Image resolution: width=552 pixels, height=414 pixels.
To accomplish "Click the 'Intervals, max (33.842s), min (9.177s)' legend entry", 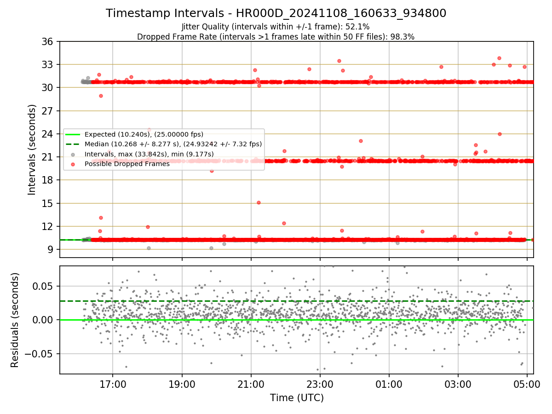I will [149, 154].
